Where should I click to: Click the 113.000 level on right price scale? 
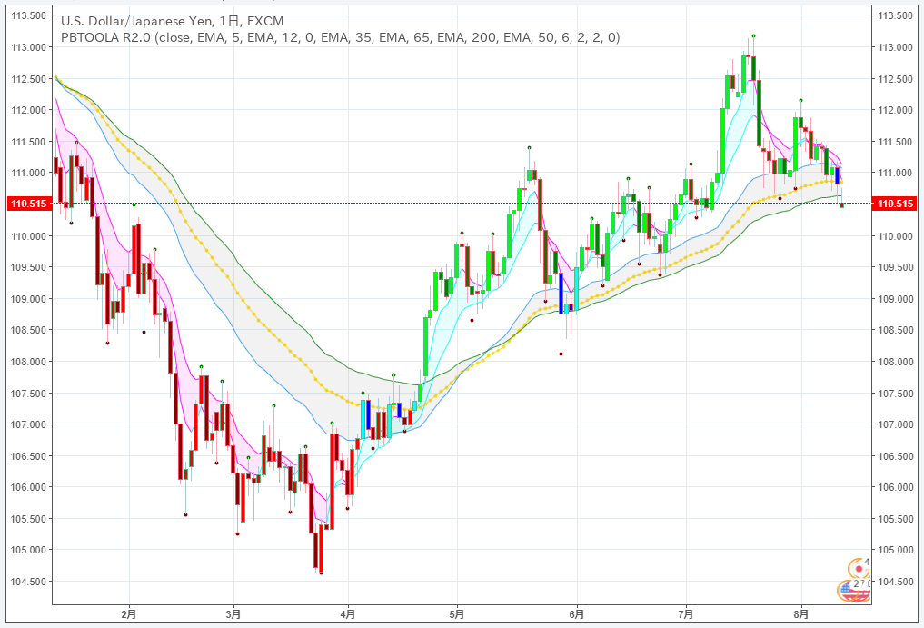tap(896, 47)
